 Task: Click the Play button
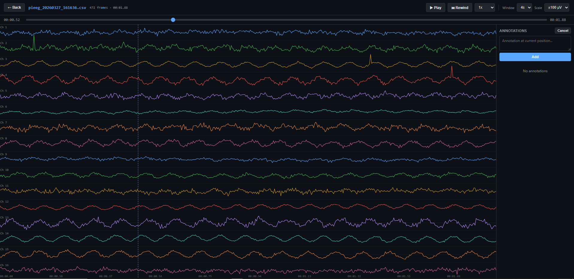(x=435, y=8)
